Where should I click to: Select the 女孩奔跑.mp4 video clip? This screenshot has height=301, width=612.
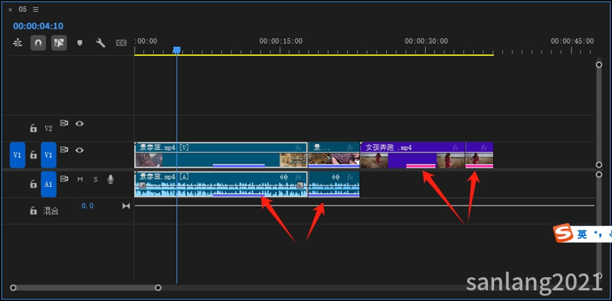(412, 155)
